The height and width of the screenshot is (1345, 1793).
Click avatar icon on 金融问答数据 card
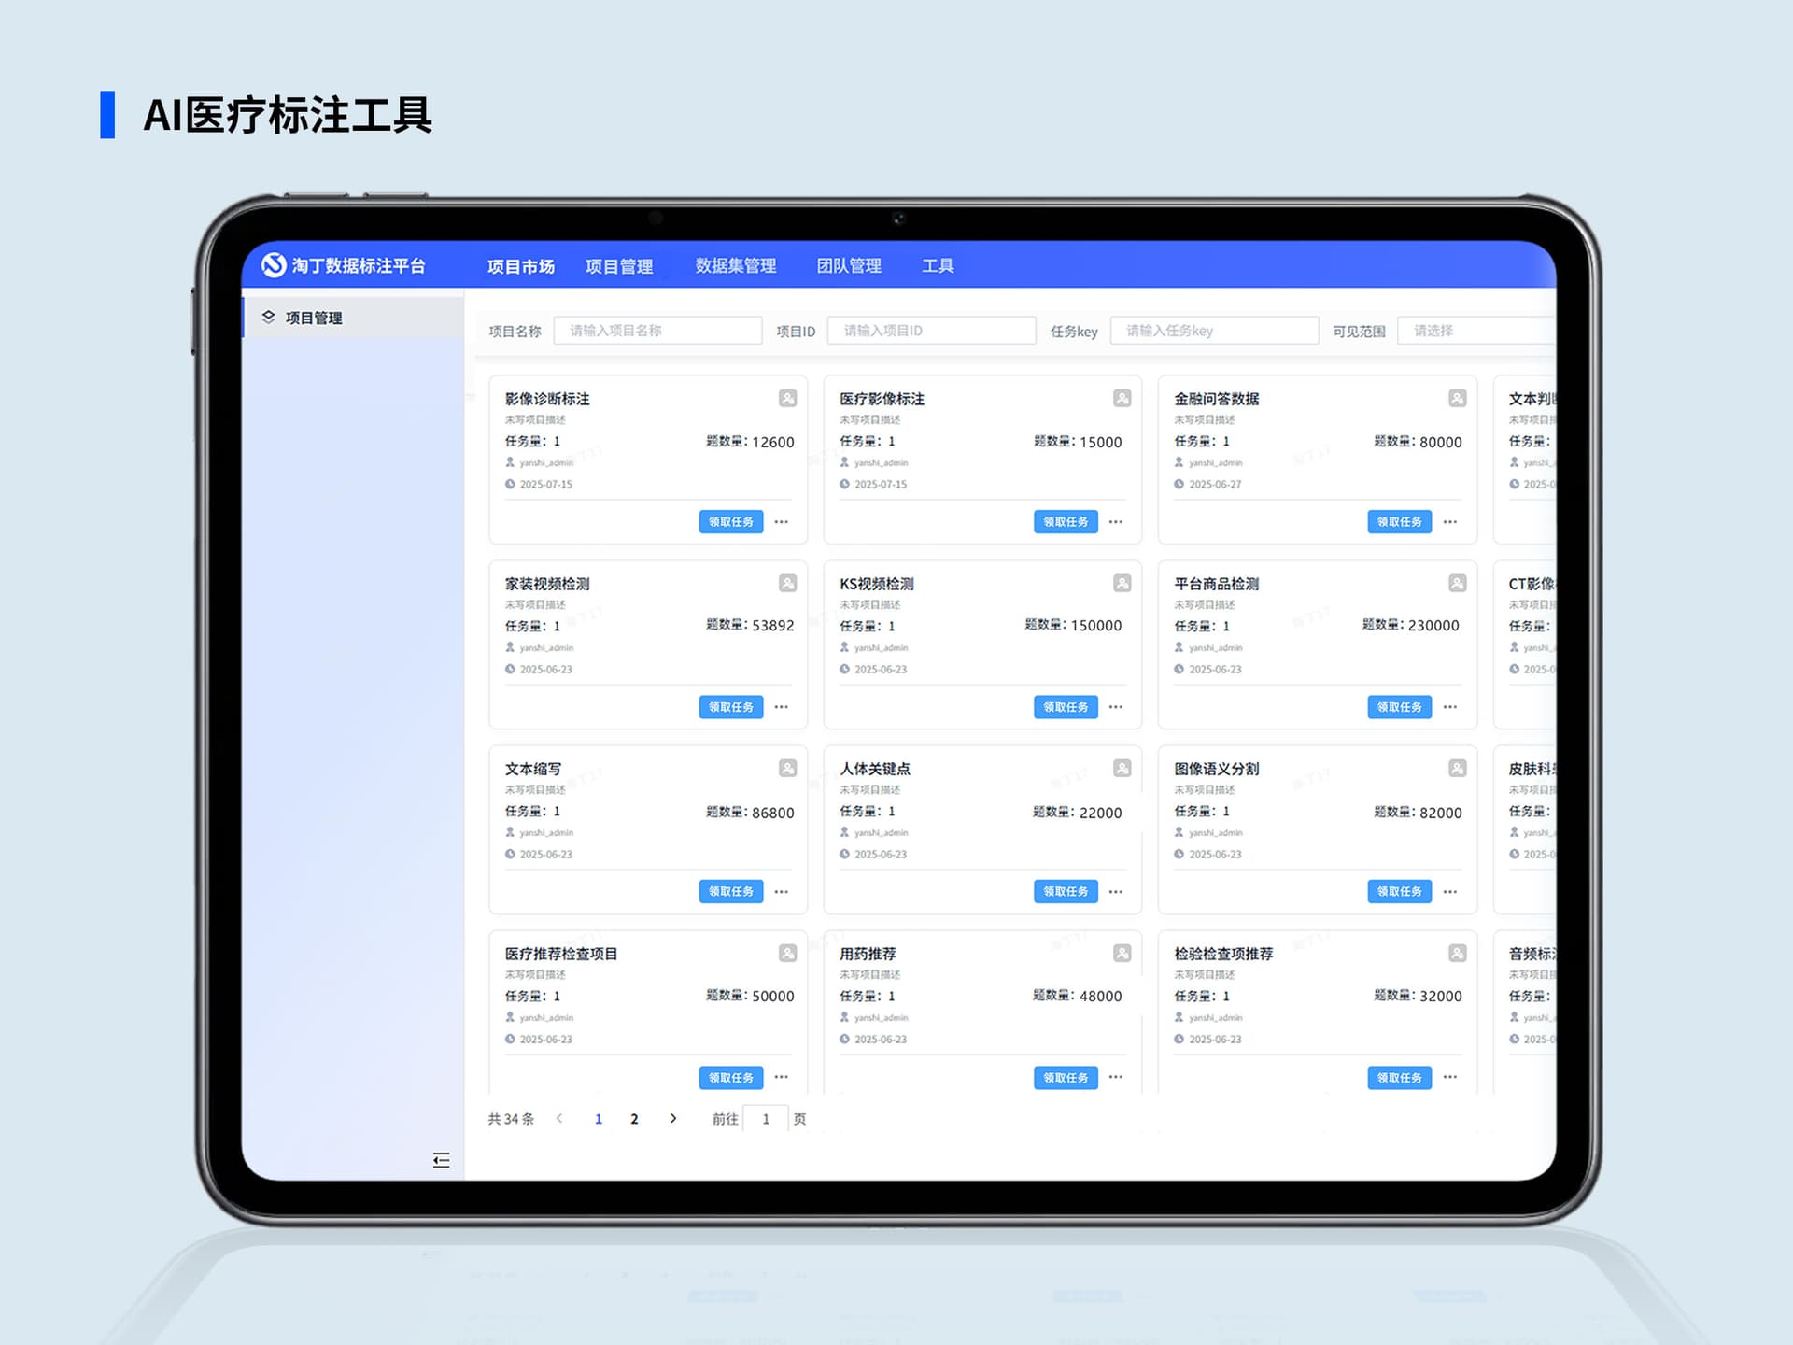tap(1457, 399)
